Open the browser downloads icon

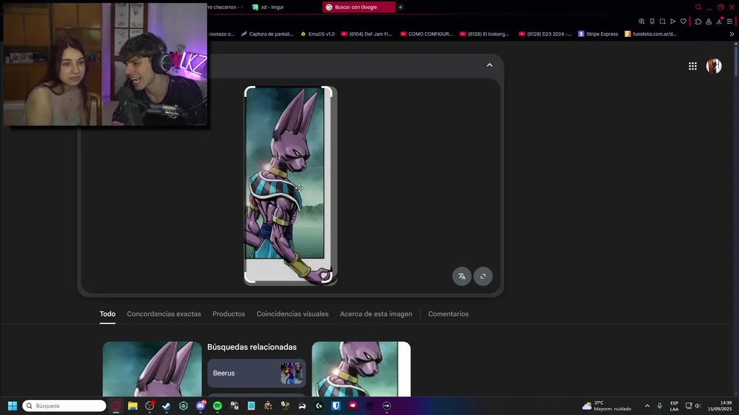(x=719, y=21)
